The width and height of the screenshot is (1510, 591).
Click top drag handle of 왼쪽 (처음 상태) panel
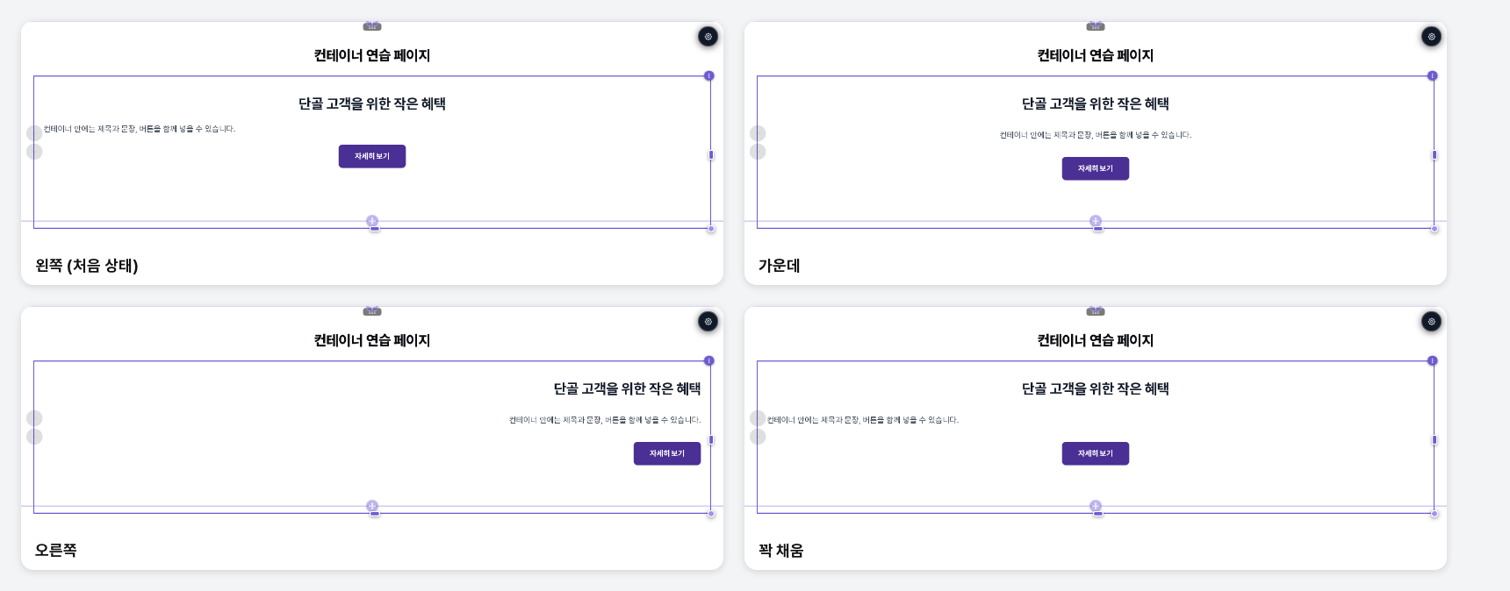(x=372, y=26)
